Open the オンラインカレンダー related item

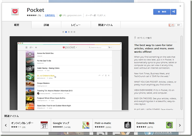pyautogui.click(x=30, y=125)
